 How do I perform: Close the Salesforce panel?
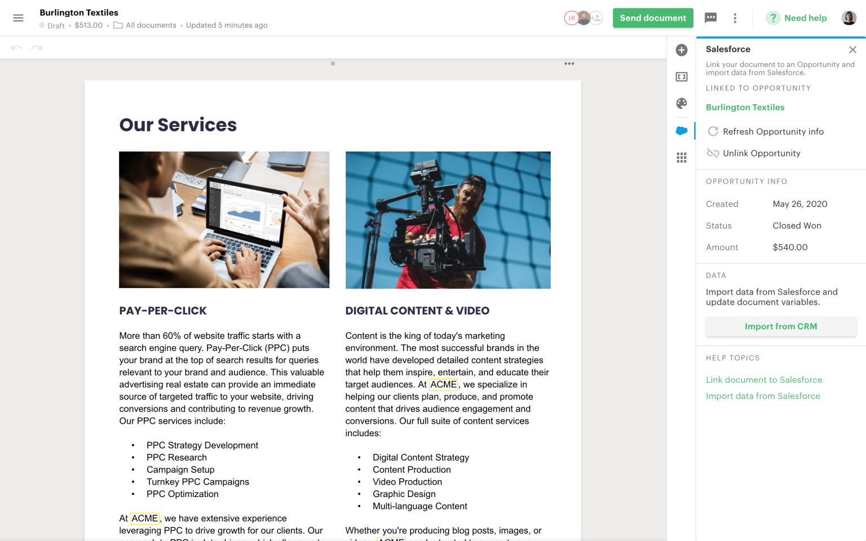coord(852,50)
